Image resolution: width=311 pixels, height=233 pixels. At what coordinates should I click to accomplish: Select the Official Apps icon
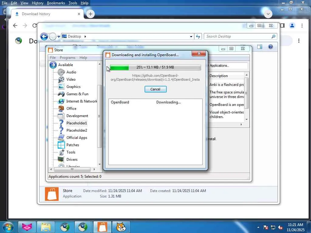(61, 138)
